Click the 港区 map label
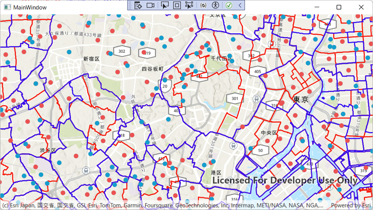Image resolution: width=373 pixels, height=210 pixels. [216, 173]
